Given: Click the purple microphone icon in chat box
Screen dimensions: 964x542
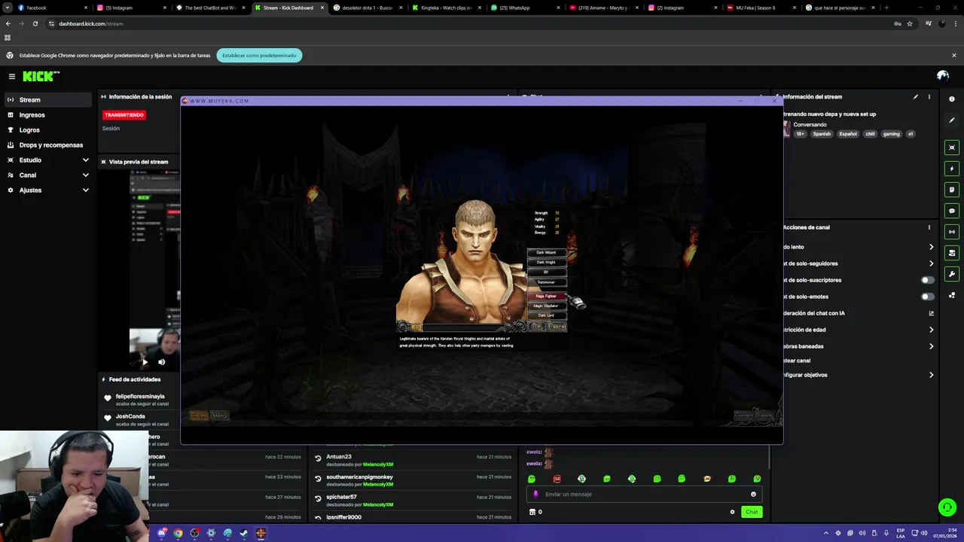Looking at the screenshot, I should [x=535, y=495].
